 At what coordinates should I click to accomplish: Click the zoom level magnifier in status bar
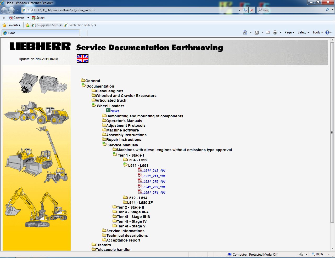click(313, 254)
